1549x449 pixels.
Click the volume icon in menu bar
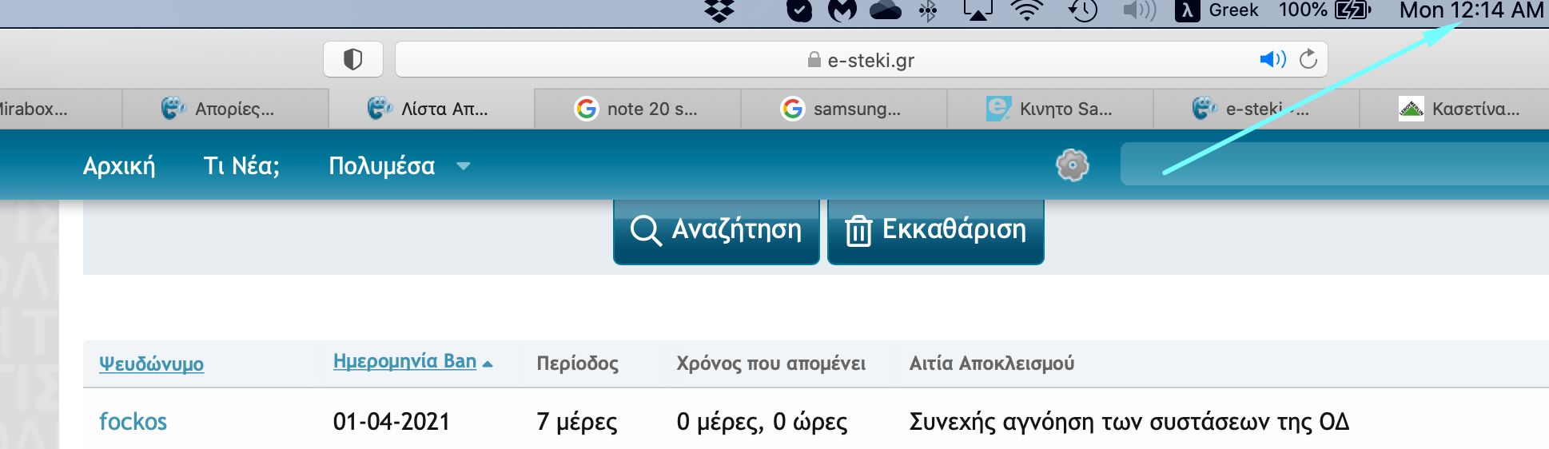pos(1139,10)
